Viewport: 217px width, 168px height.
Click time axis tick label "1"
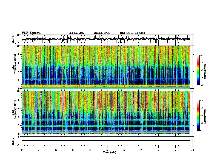click(39, 150)
